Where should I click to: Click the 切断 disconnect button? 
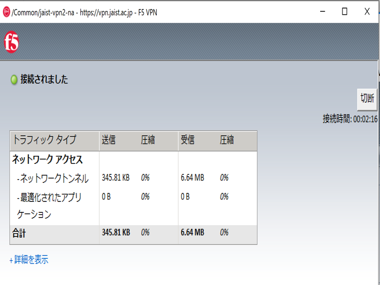367,99
